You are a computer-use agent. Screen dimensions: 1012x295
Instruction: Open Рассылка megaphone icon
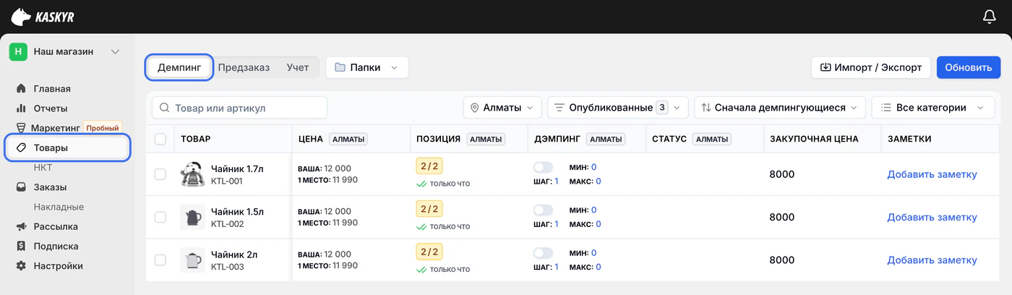[x=21, y=226]
